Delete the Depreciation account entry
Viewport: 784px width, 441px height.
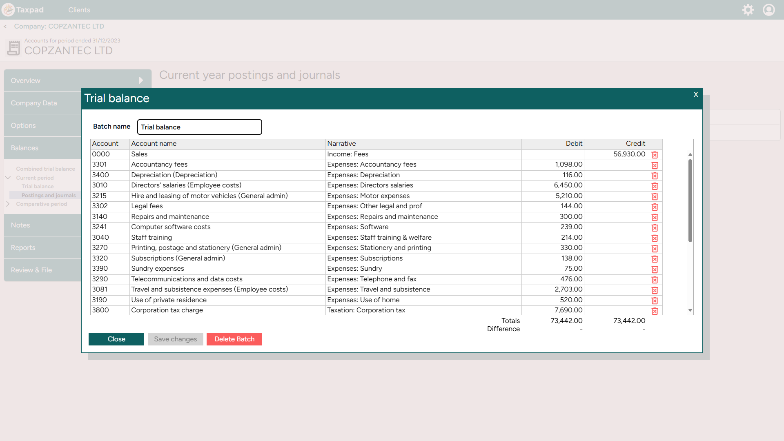655,176
